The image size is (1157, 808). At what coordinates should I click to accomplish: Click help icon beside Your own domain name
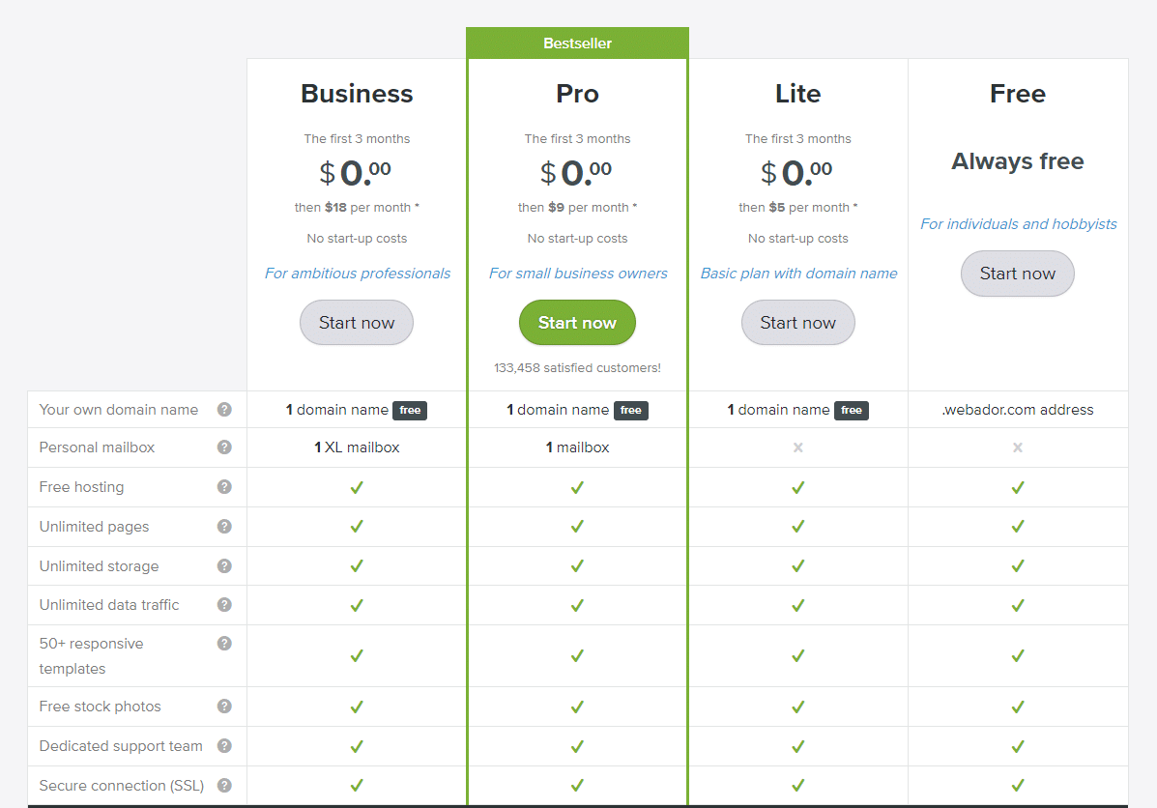(224, 410)
